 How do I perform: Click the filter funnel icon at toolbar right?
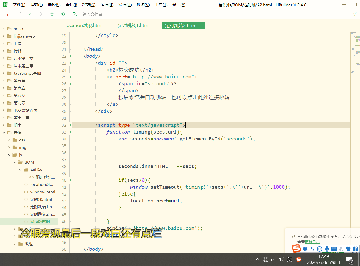point(354,14)
